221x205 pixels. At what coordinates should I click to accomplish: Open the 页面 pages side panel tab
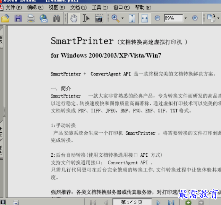[1, 38]
